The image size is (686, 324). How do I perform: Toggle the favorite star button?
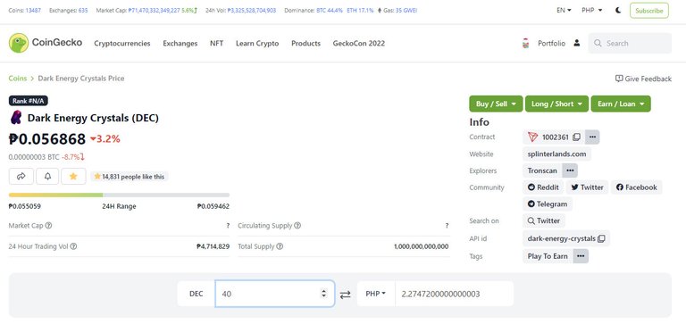pyautogui.click(x=73, y=176)
